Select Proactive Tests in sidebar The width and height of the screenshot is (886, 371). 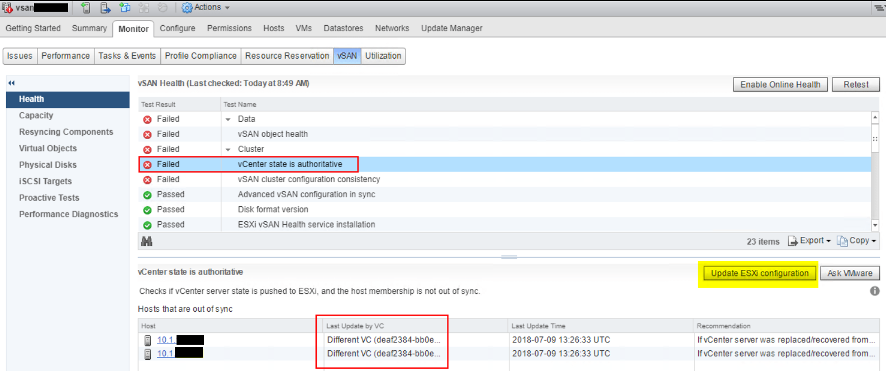(49, 198)
